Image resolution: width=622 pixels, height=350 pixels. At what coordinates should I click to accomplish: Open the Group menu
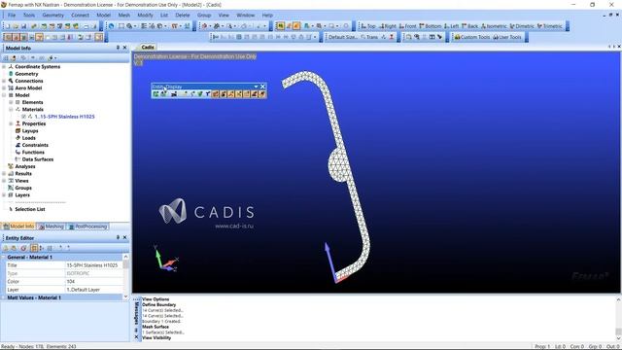pos(204,16)
